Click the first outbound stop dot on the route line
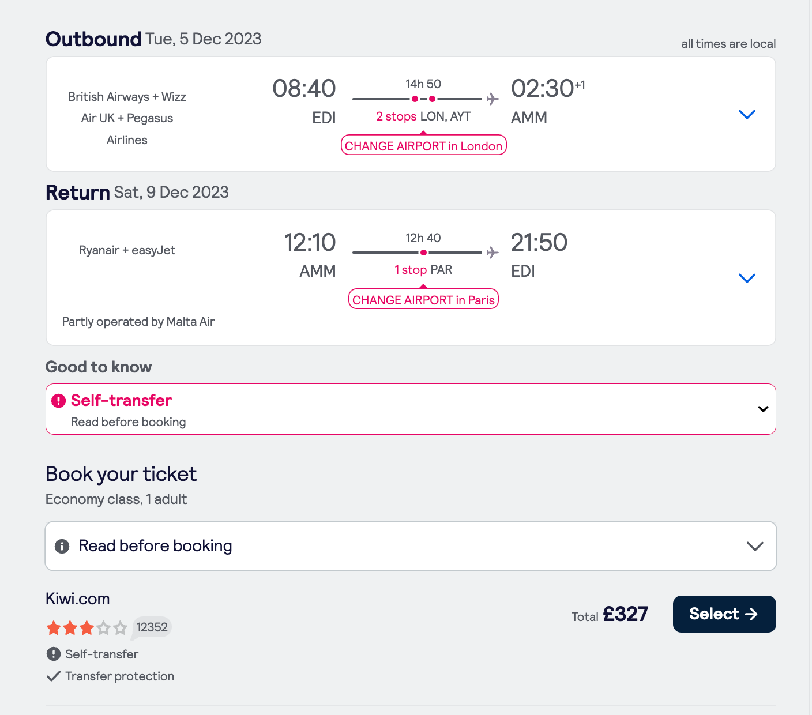The width and height of the screenshot is (812, 715). [415, 99]
